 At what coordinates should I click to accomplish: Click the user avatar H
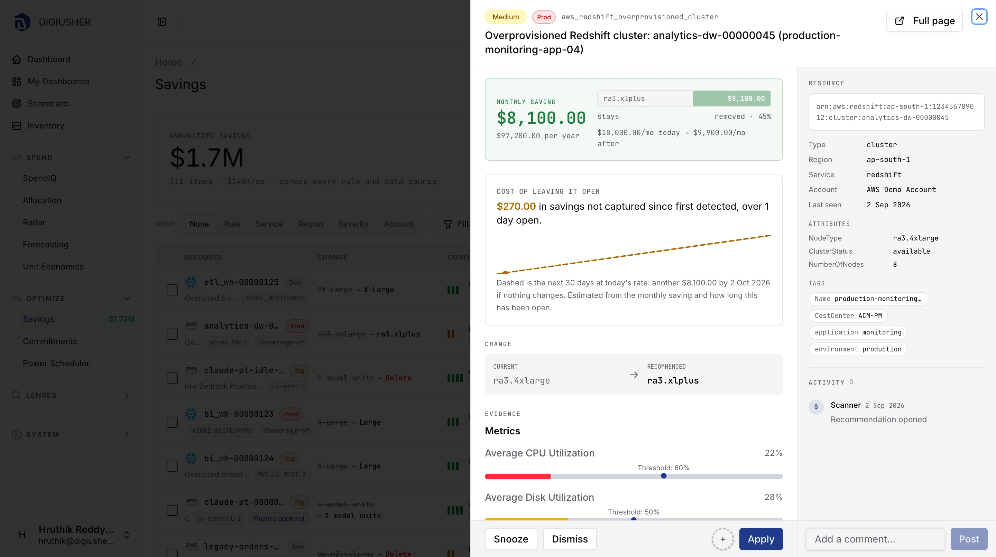tap(22, 535)
